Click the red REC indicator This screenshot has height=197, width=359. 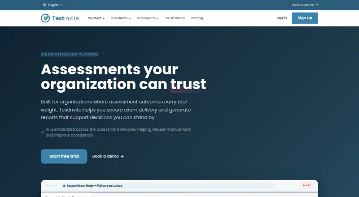(x=307, y=185)
